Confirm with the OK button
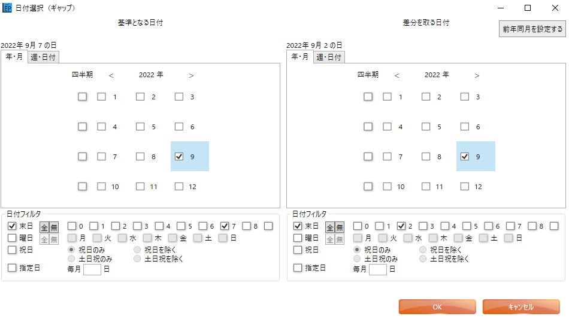The width and height of the screenshot is (569, 322). pyautogui.click(x=437, y=307)
